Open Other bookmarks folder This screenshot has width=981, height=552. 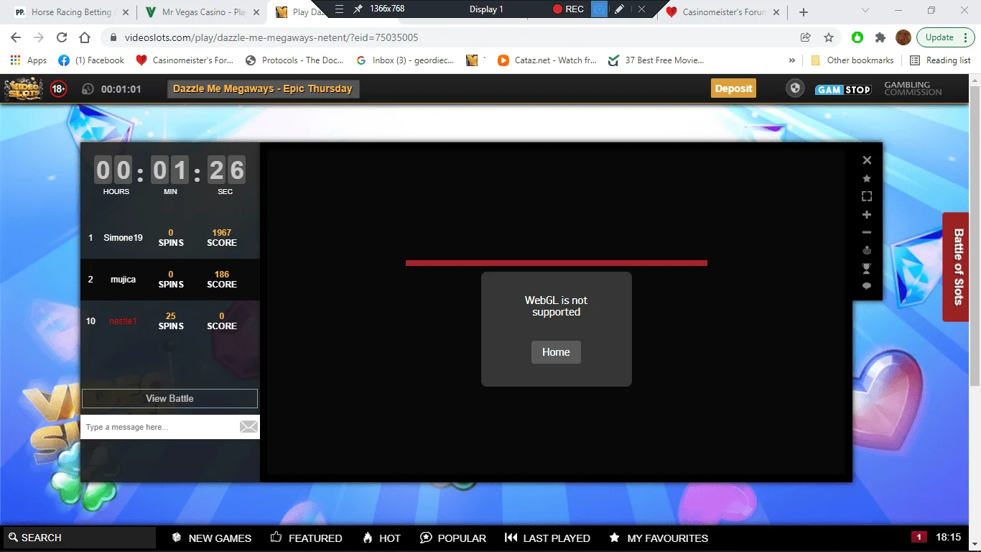852,60
